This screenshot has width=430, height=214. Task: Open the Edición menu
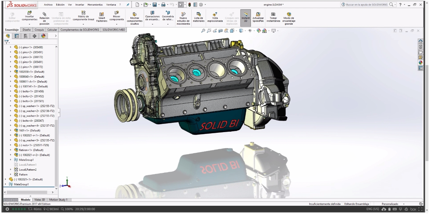pos(60,5)
